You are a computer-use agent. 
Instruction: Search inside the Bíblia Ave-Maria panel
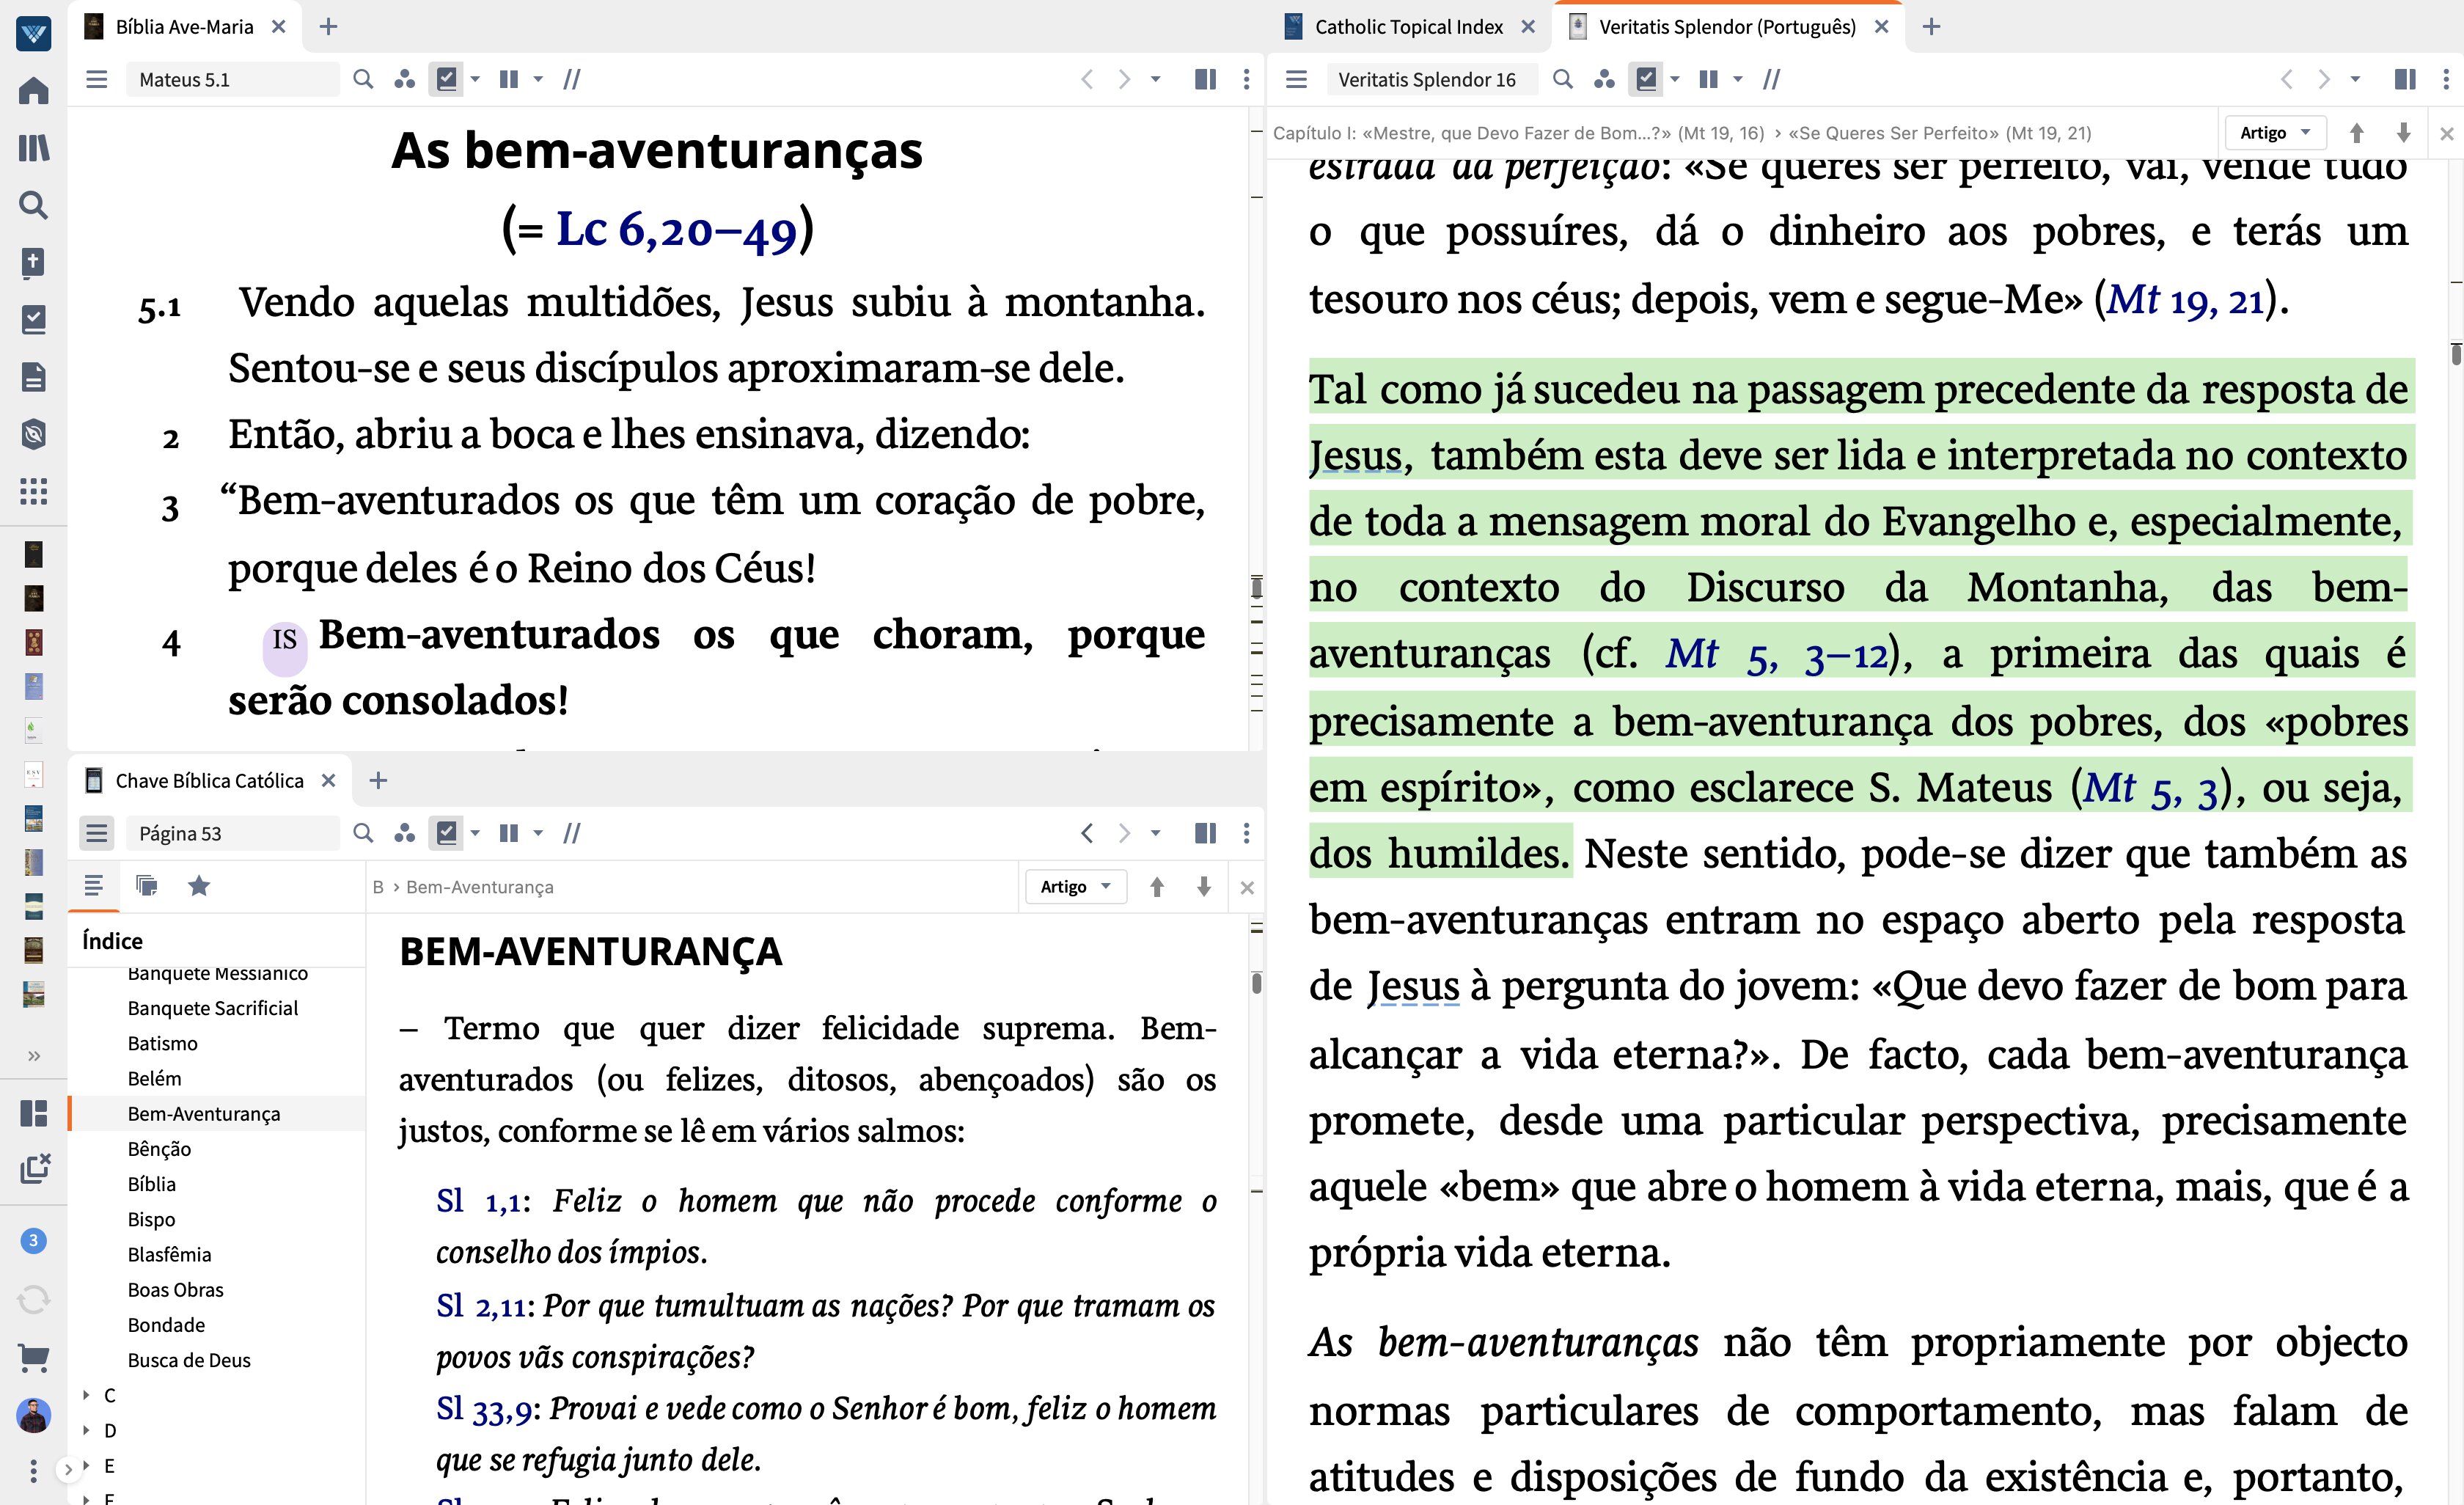point(363,79)
